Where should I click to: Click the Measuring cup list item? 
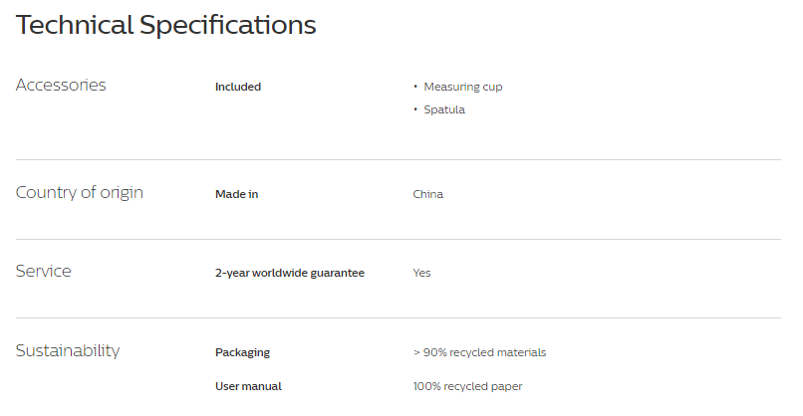pyautogui.click(x=463, y=87)
